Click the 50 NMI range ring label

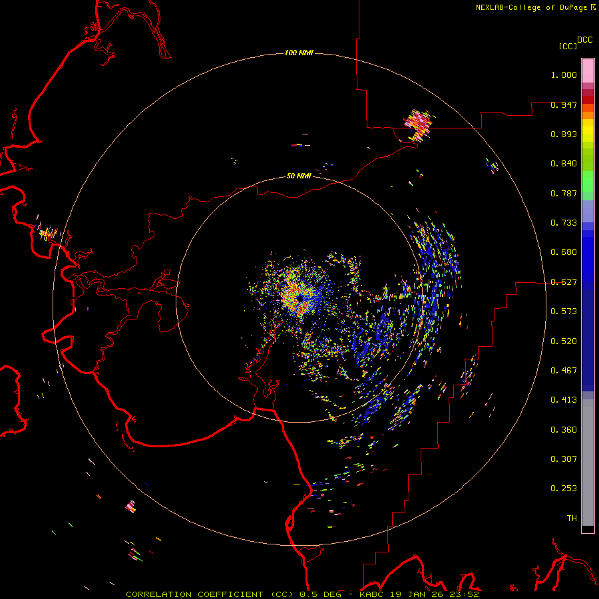pyautogui.click(x=299, y=176)
